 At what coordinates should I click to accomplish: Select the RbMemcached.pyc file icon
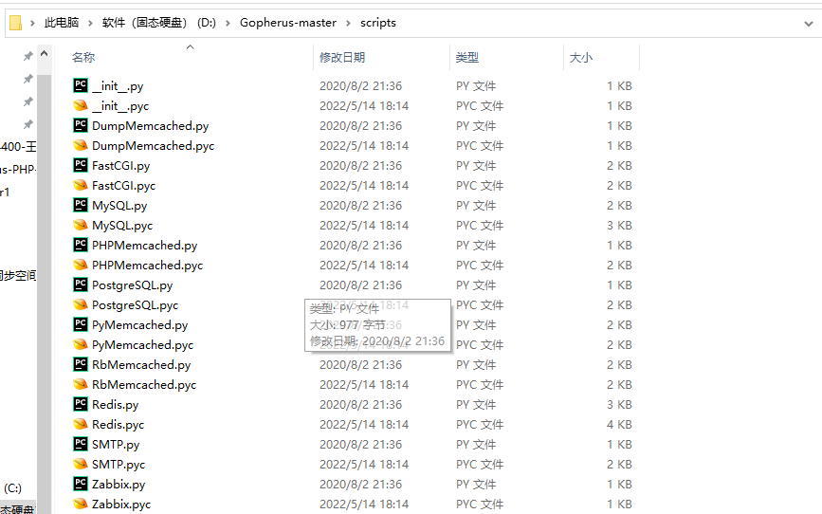(81, 384)
